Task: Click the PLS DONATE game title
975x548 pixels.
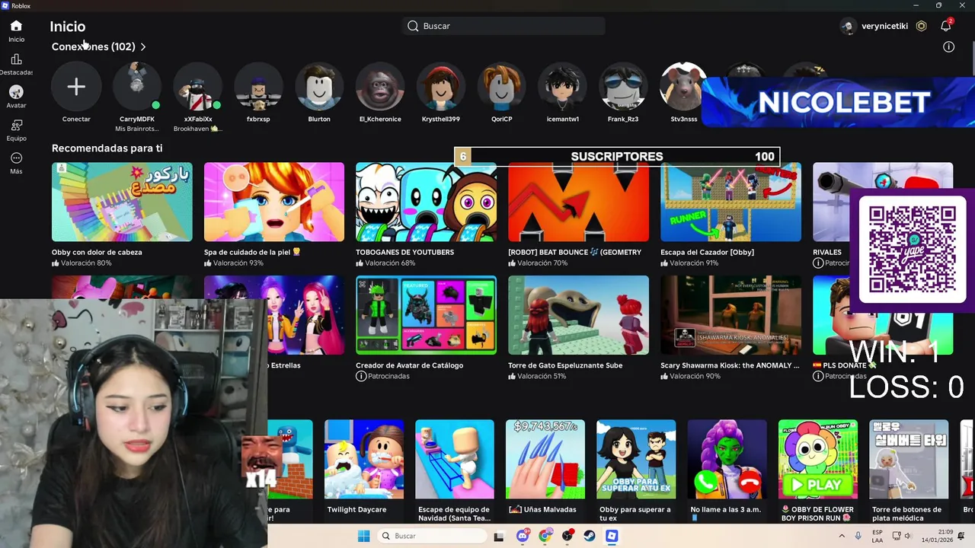Action: (844, 365)
